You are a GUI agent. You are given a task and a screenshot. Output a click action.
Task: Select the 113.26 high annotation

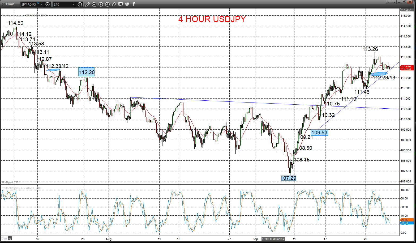[370, 49]
